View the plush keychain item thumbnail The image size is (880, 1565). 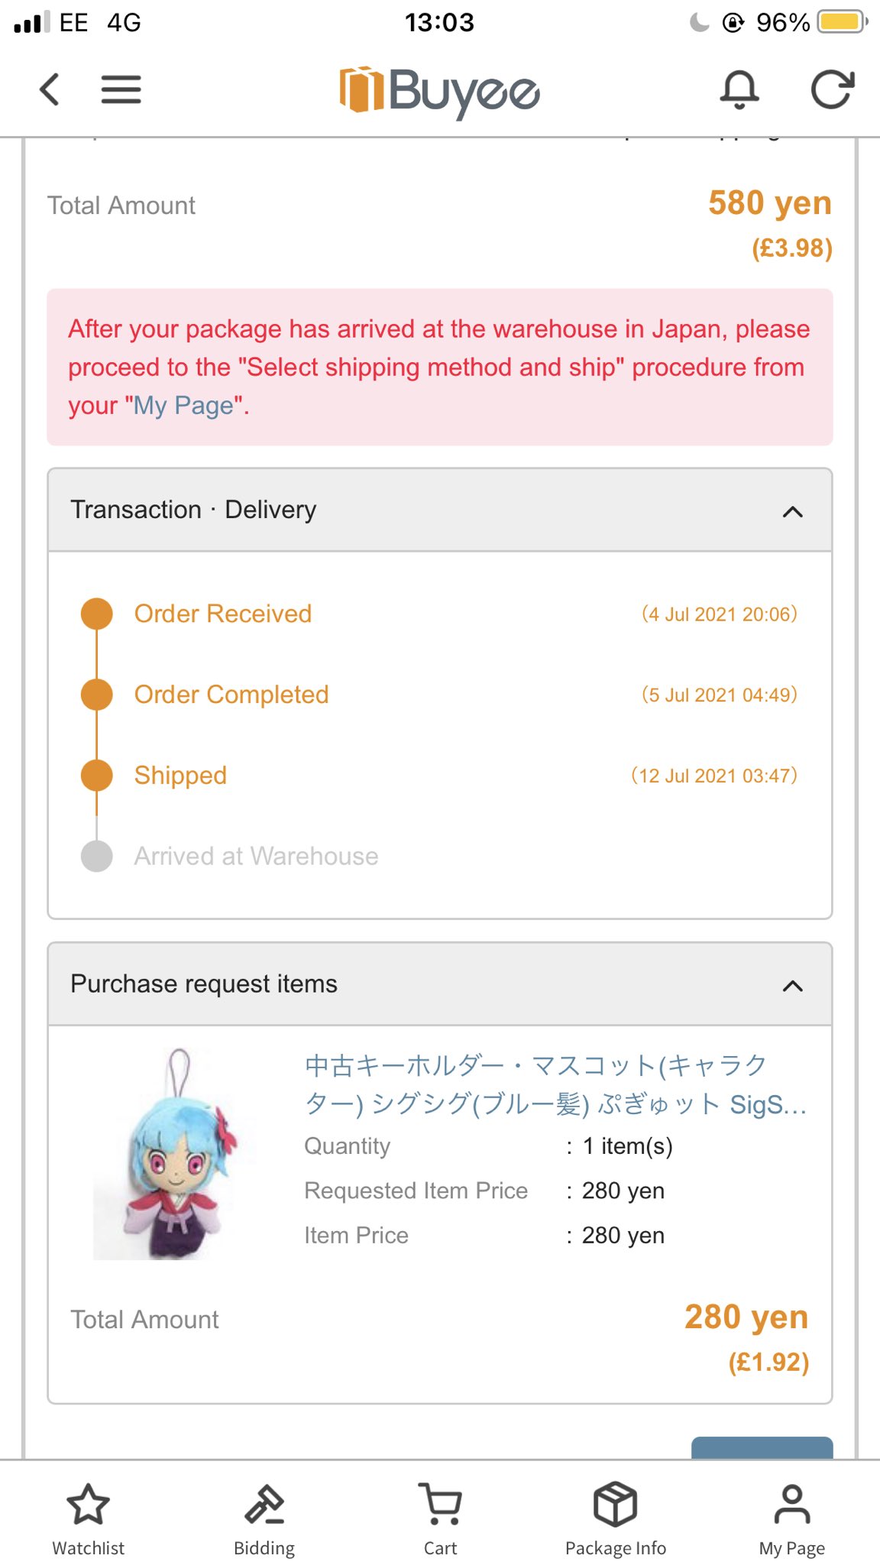click(175, 1154)
